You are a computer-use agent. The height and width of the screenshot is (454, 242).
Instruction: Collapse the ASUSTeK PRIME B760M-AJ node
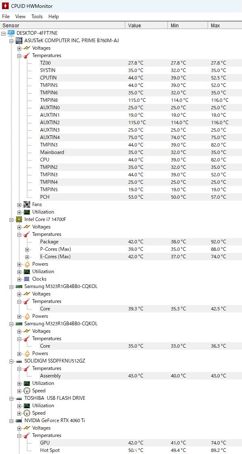11,41
